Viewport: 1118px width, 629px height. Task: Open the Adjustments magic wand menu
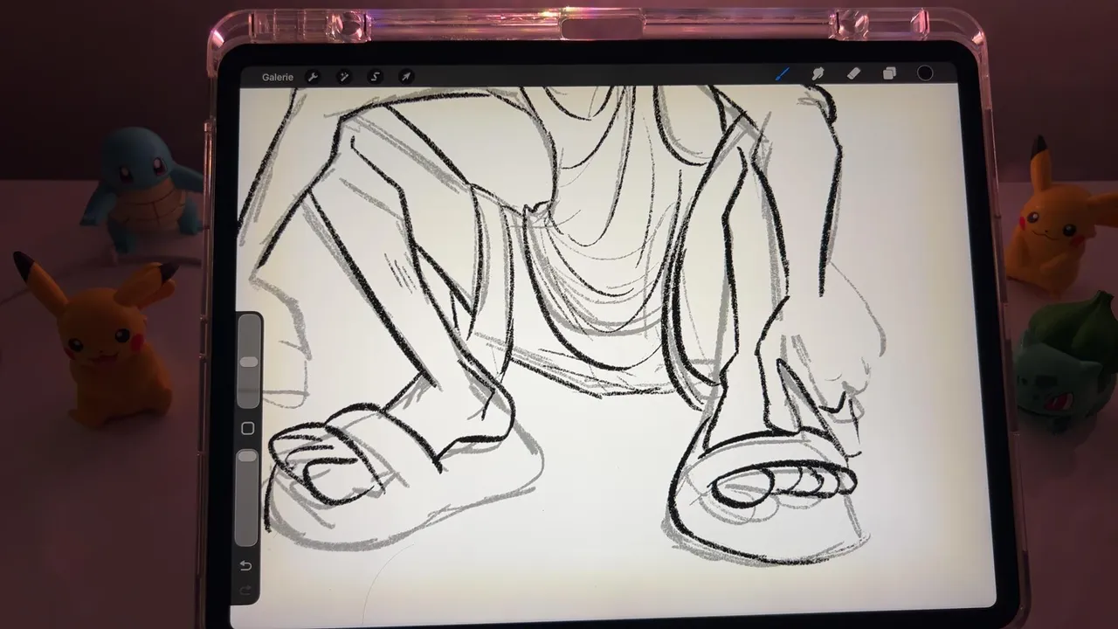(x=344, y=77)
